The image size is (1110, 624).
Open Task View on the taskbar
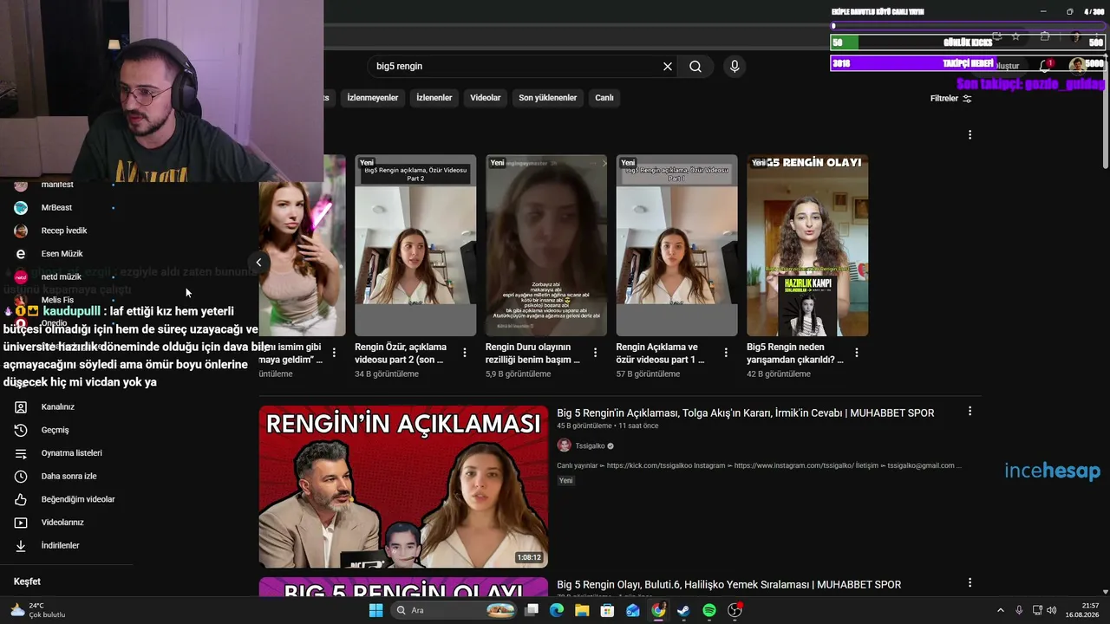[x=532, y=610]
